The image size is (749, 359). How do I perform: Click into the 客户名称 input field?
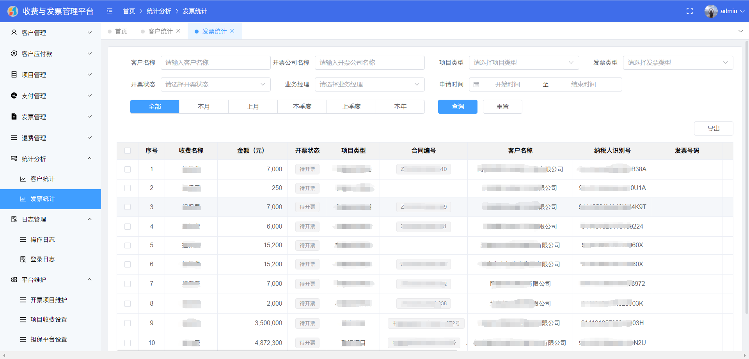click(215, 63)
